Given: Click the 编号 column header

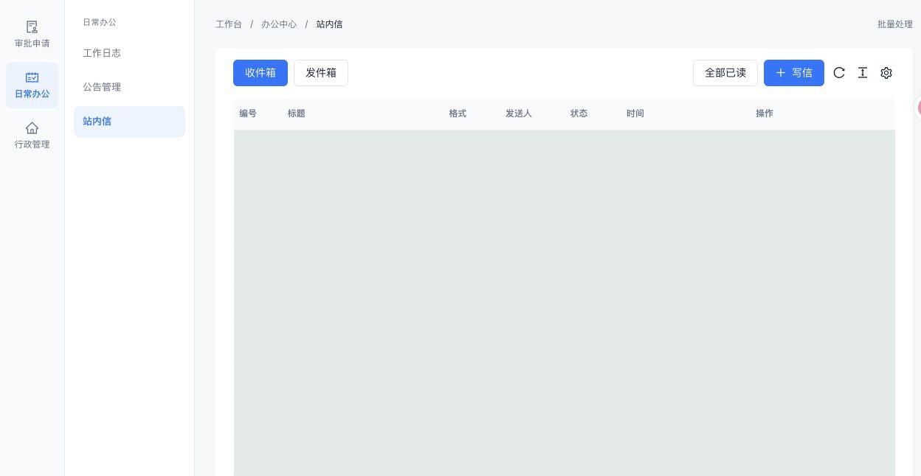Looking at the screenshot, I should pos(248,113).
